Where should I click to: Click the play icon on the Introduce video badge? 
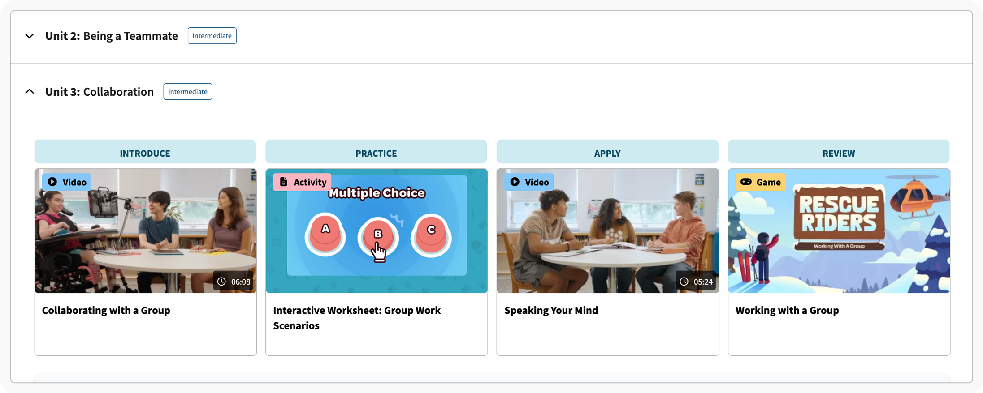click(x=52, y=182)
